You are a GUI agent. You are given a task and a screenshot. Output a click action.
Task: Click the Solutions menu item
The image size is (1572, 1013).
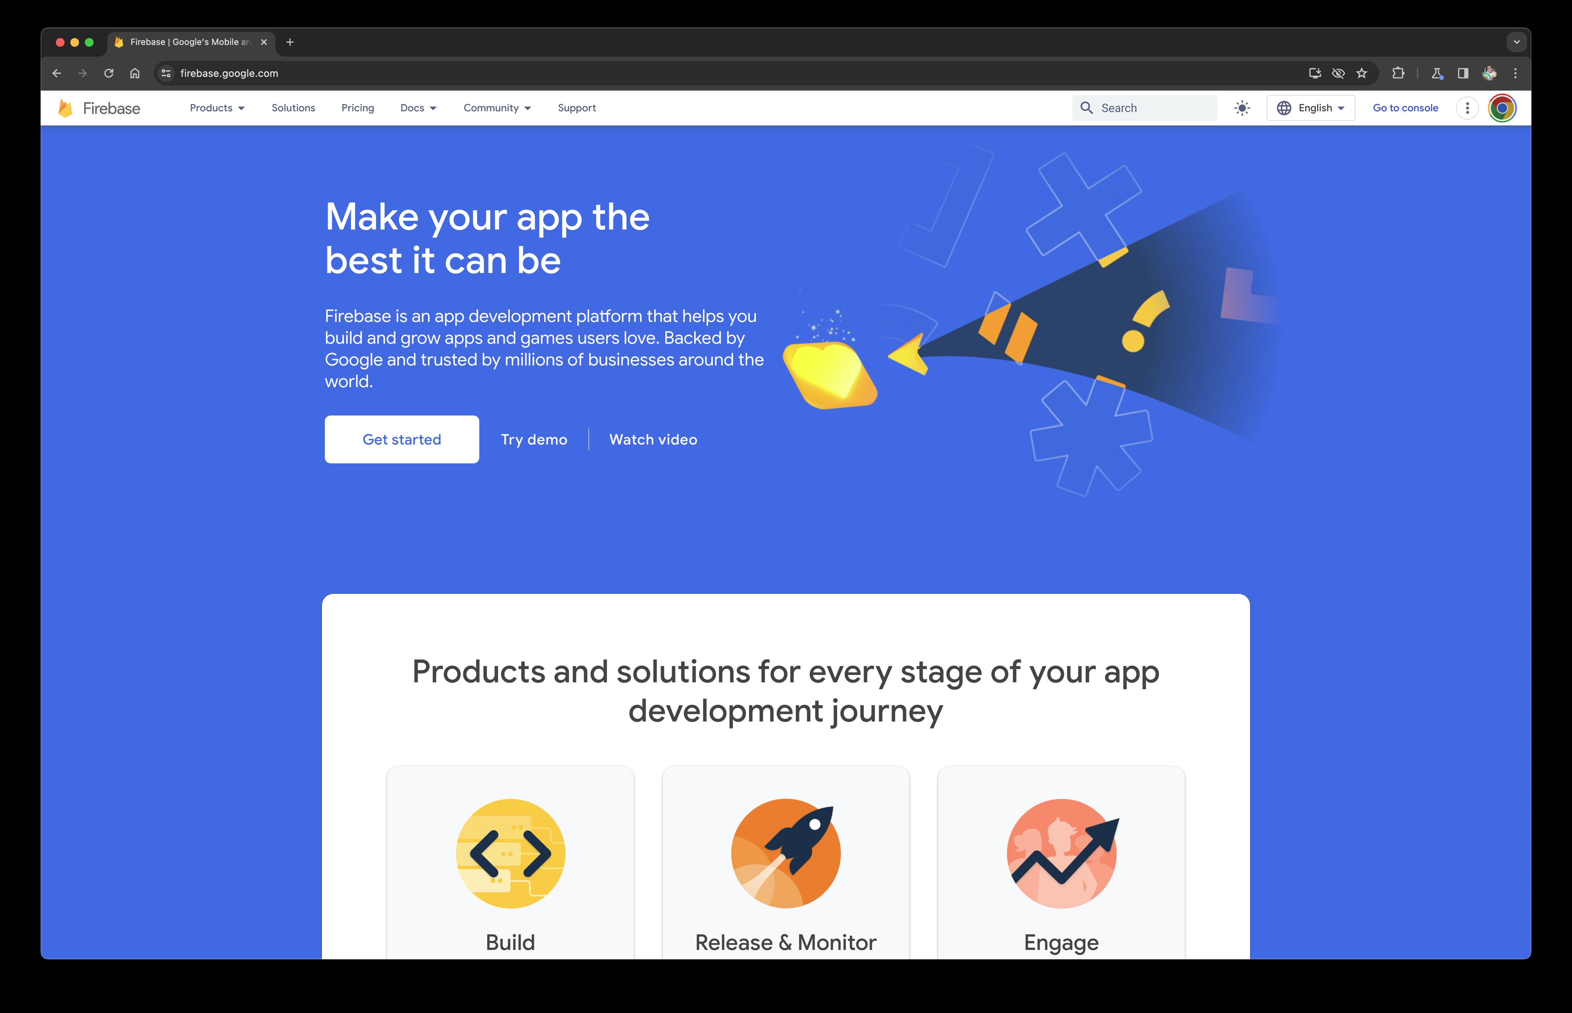293,108
